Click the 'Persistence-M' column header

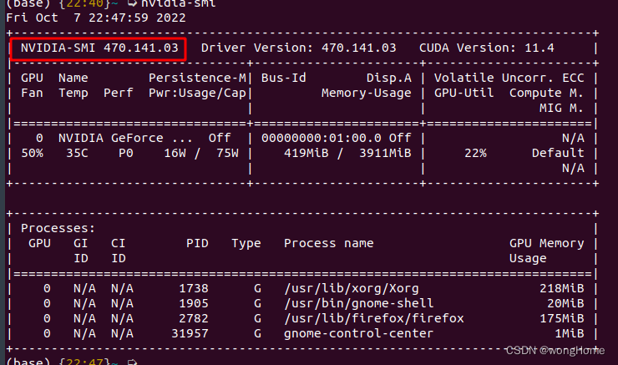[x=197, y=78]
